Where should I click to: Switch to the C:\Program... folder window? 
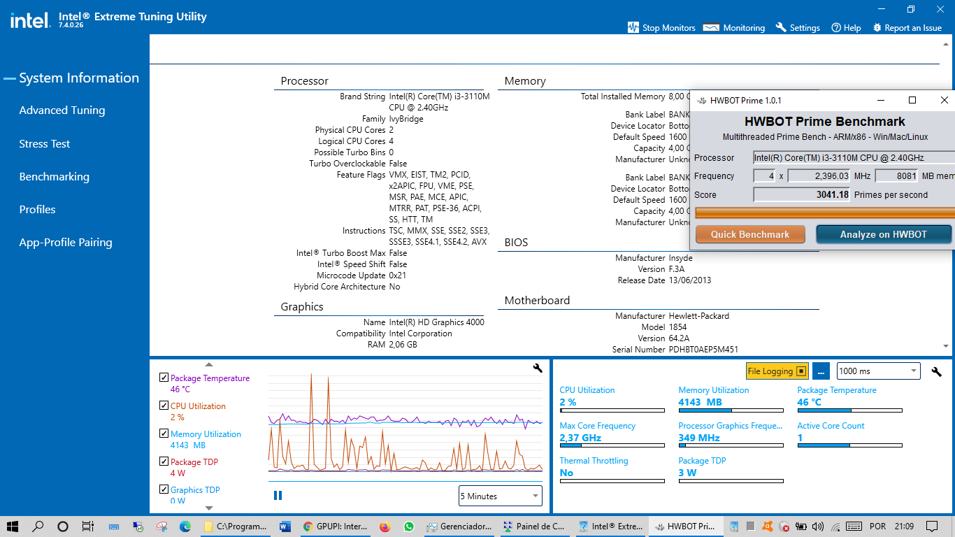pyautogui.click(x=235, y=527)
